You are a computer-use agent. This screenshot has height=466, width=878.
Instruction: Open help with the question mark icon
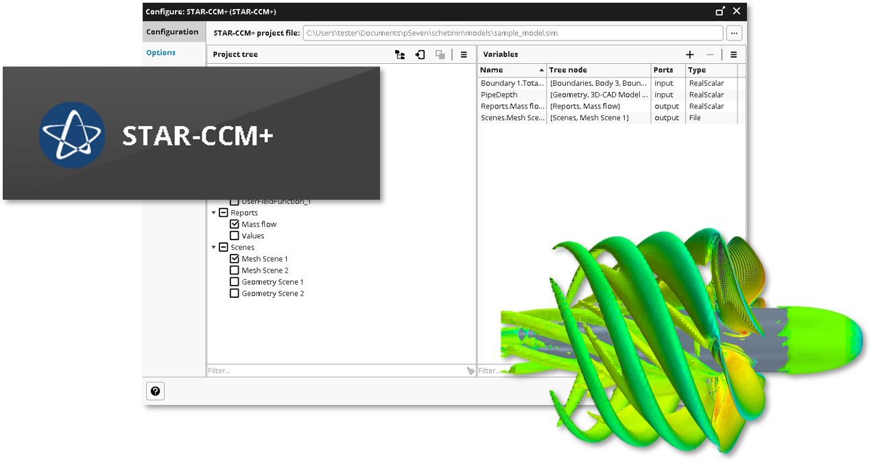pyautogui.click(x=155, y=391)
